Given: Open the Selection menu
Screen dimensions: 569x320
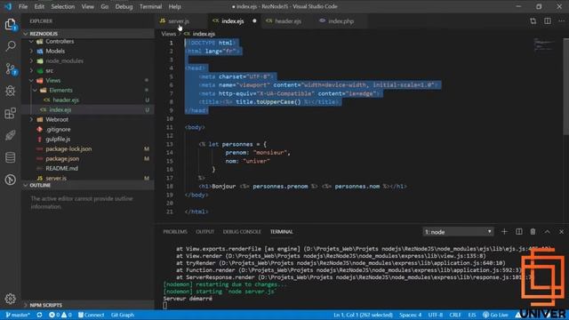Looking at the screenshot, I should click(x=63, y=6).
